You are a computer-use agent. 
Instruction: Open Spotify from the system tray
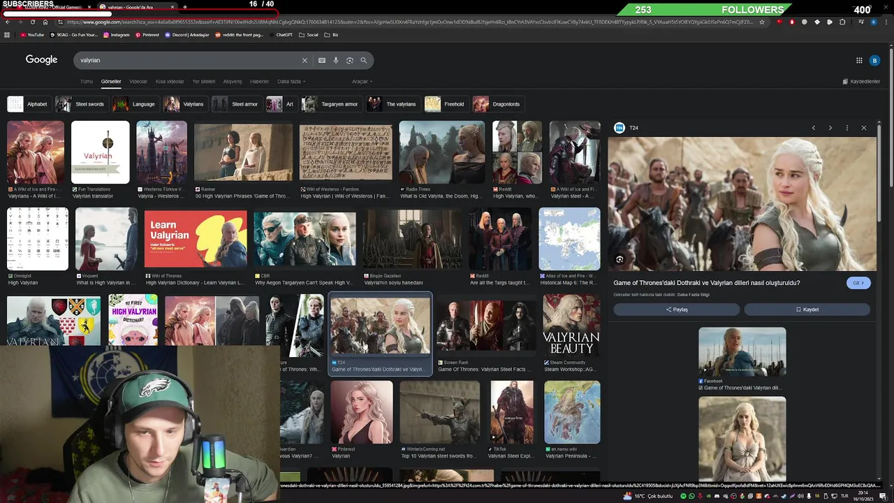(682, 496)
